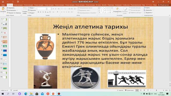Open the Макет layout dropdown

(x=31, y=8)
